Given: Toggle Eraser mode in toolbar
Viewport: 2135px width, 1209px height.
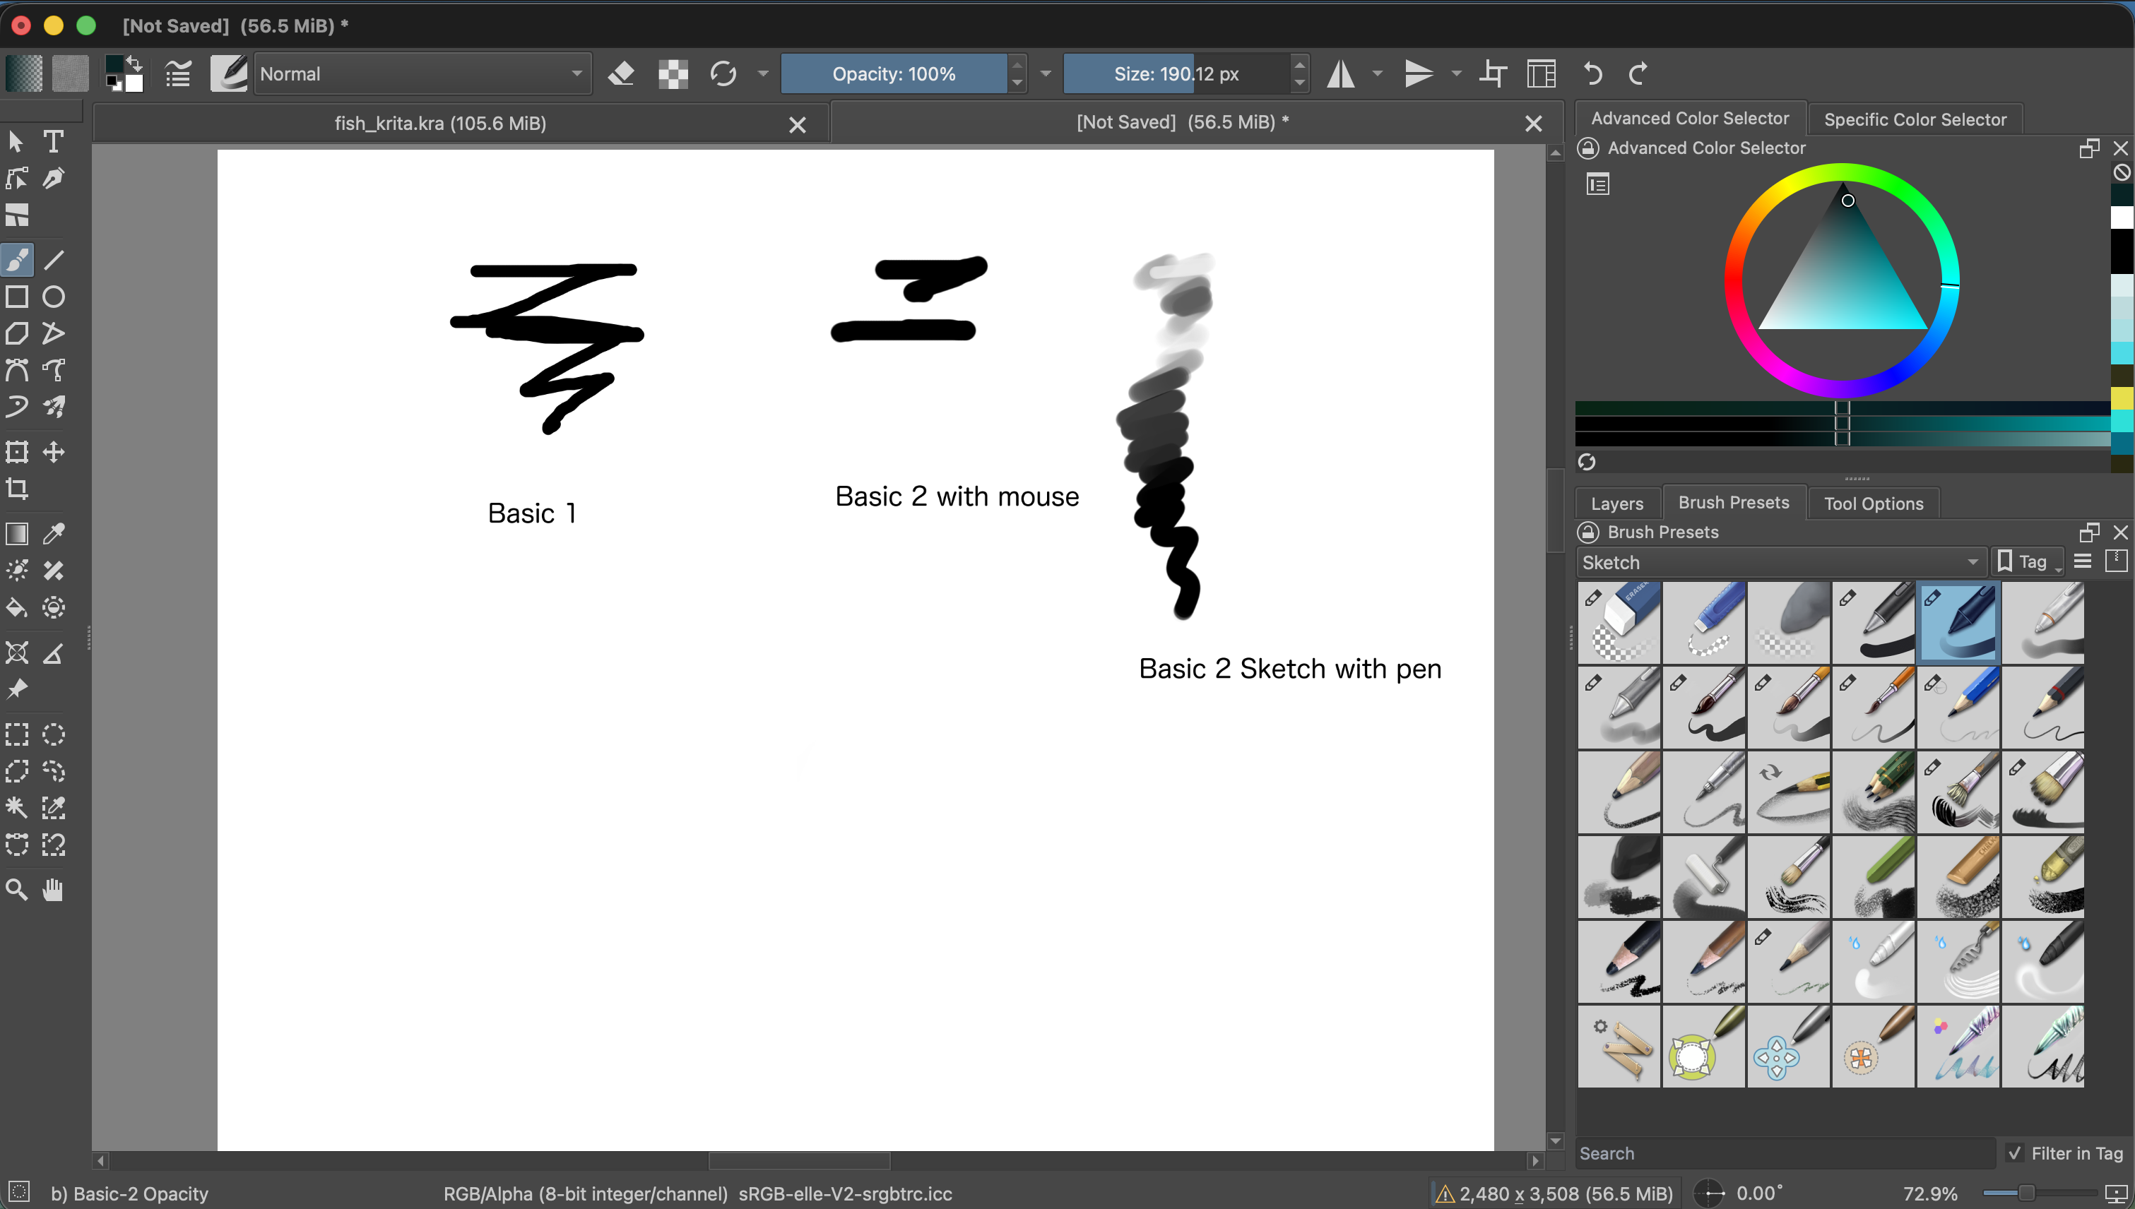Looking at the screenshot, I should coord(622,74).
